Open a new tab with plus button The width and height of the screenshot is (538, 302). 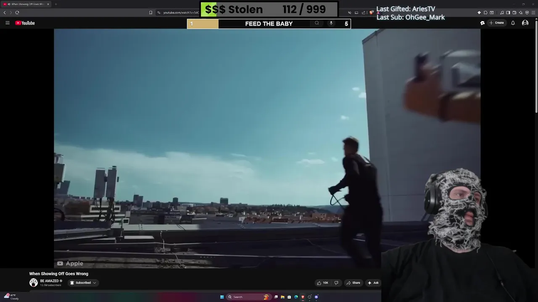[55, 4]
